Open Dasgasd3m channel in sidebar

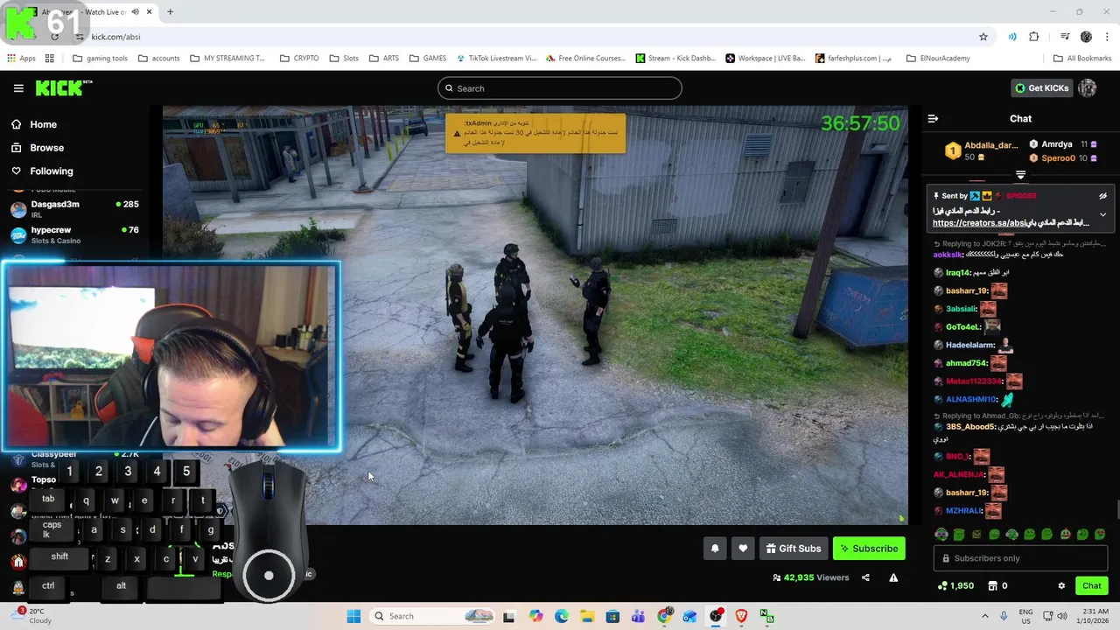pyautogui.click(x=74, y=209)
